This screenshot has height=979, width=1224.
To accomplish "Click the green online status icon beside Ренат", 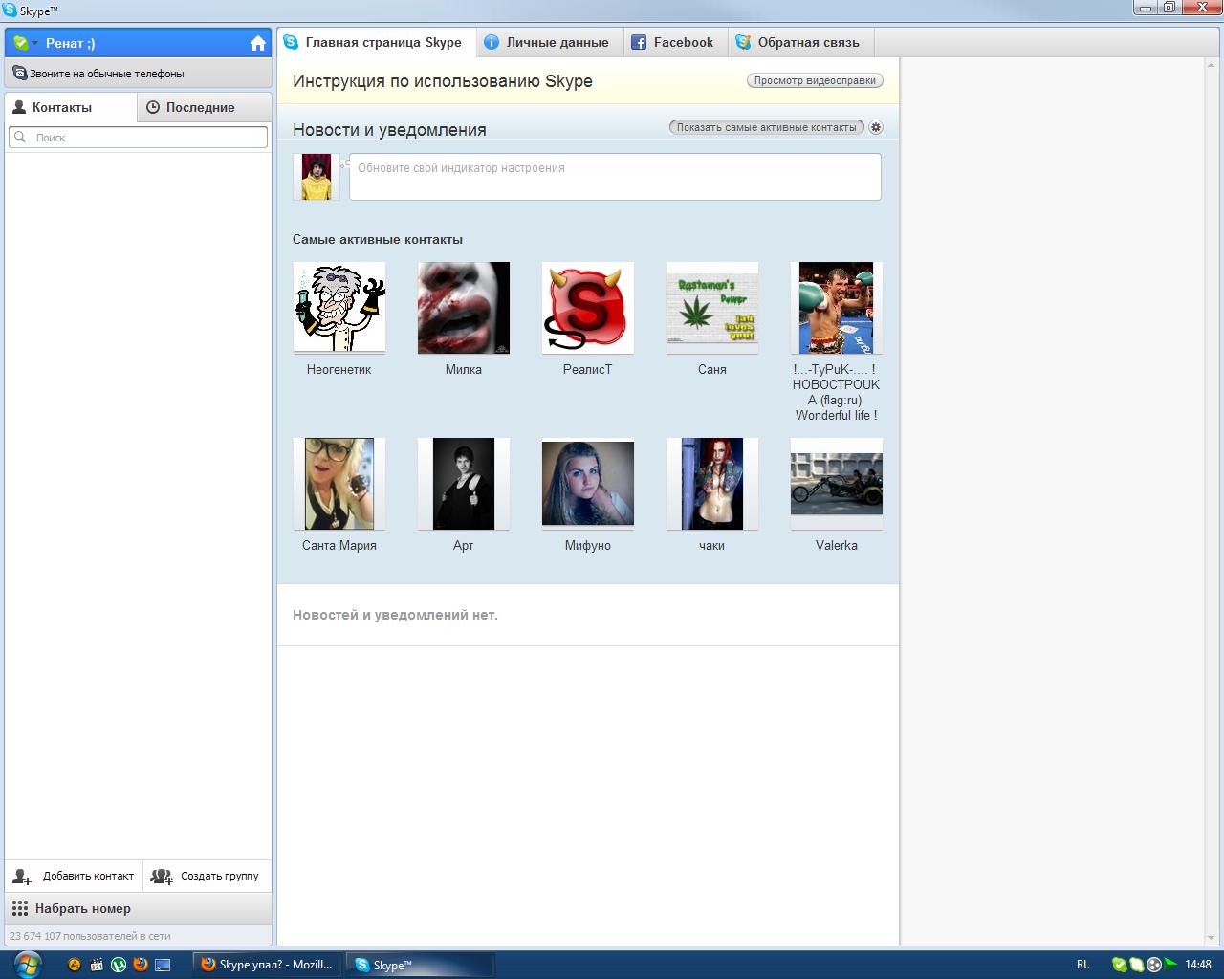I will click(x=20, y=43).
